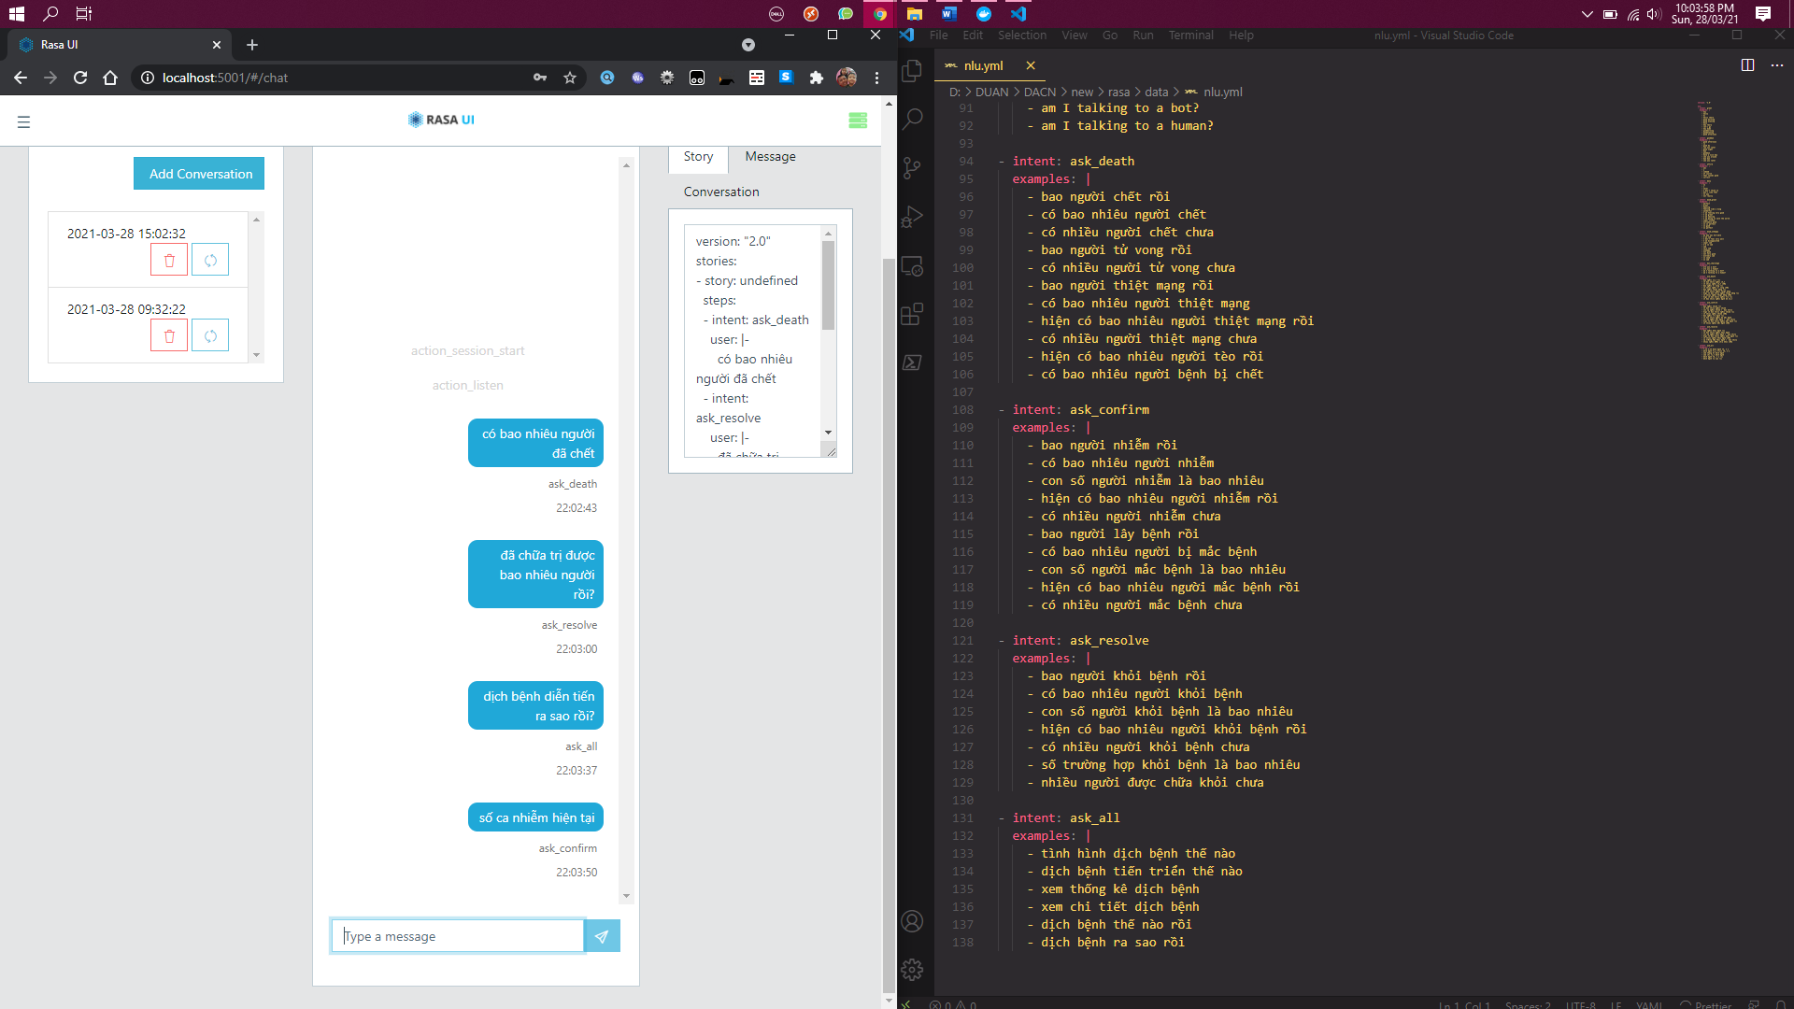
Task: Delete the 2021-03-28 15:02:32 conversation
Action: [169, 261]
